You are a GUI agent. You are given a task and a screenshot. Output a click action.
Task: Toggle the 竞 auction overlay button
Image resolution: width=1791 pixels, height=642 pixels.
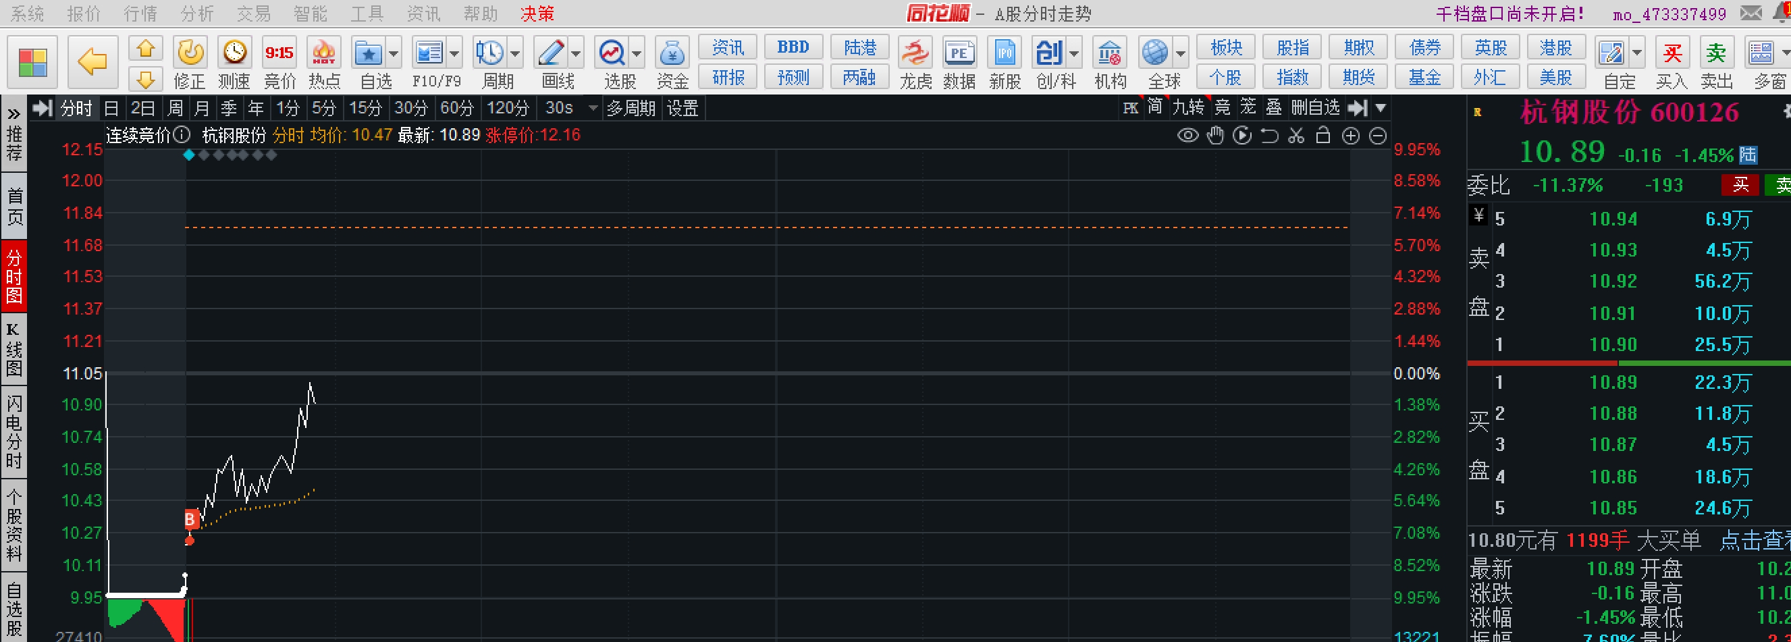pos(1223,107)
